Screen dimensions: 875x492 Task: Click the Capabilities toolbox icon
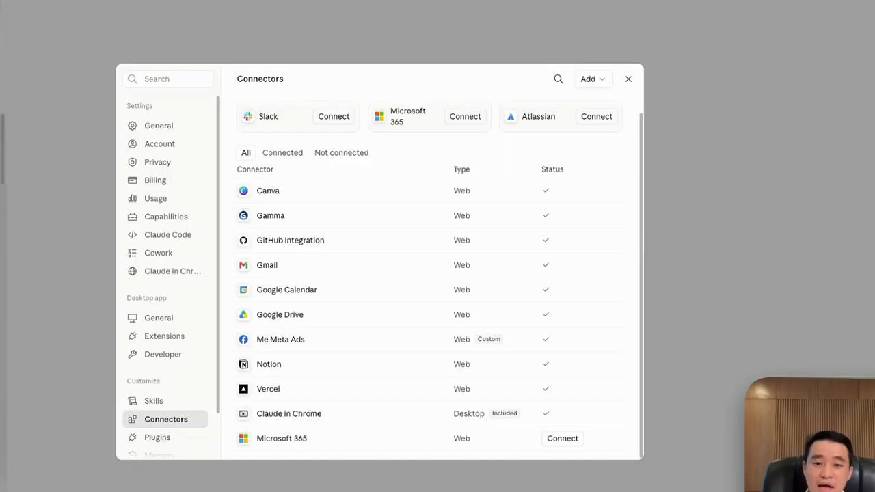(133, 217)
